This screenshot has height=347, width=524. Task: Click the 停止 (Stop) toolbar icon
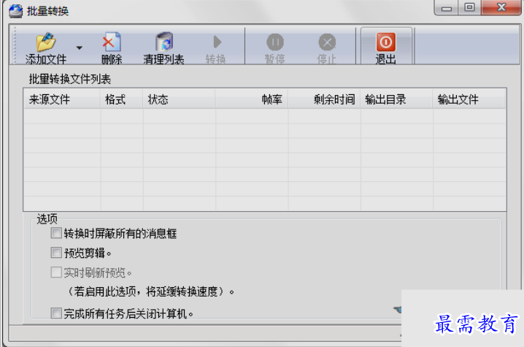click(327, 42)
